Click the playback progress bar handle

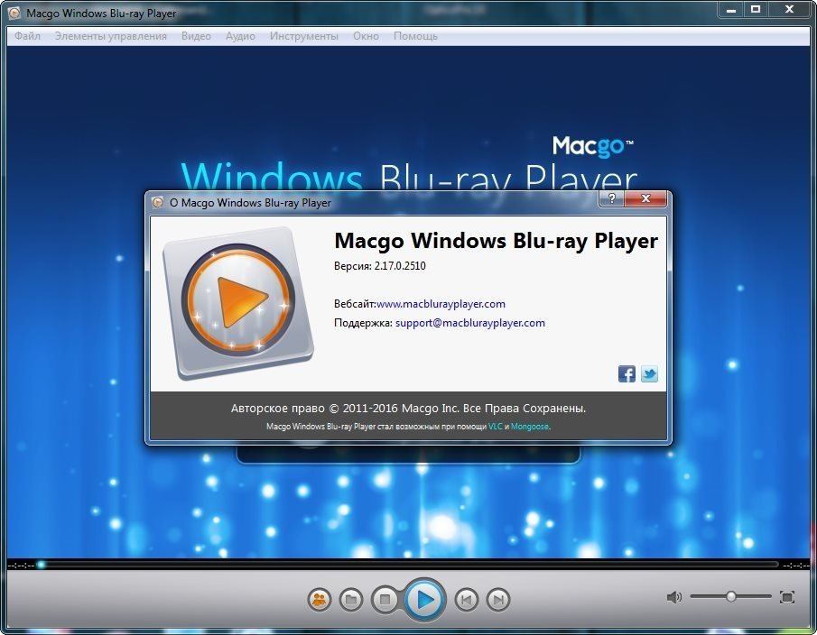[41, 565]
